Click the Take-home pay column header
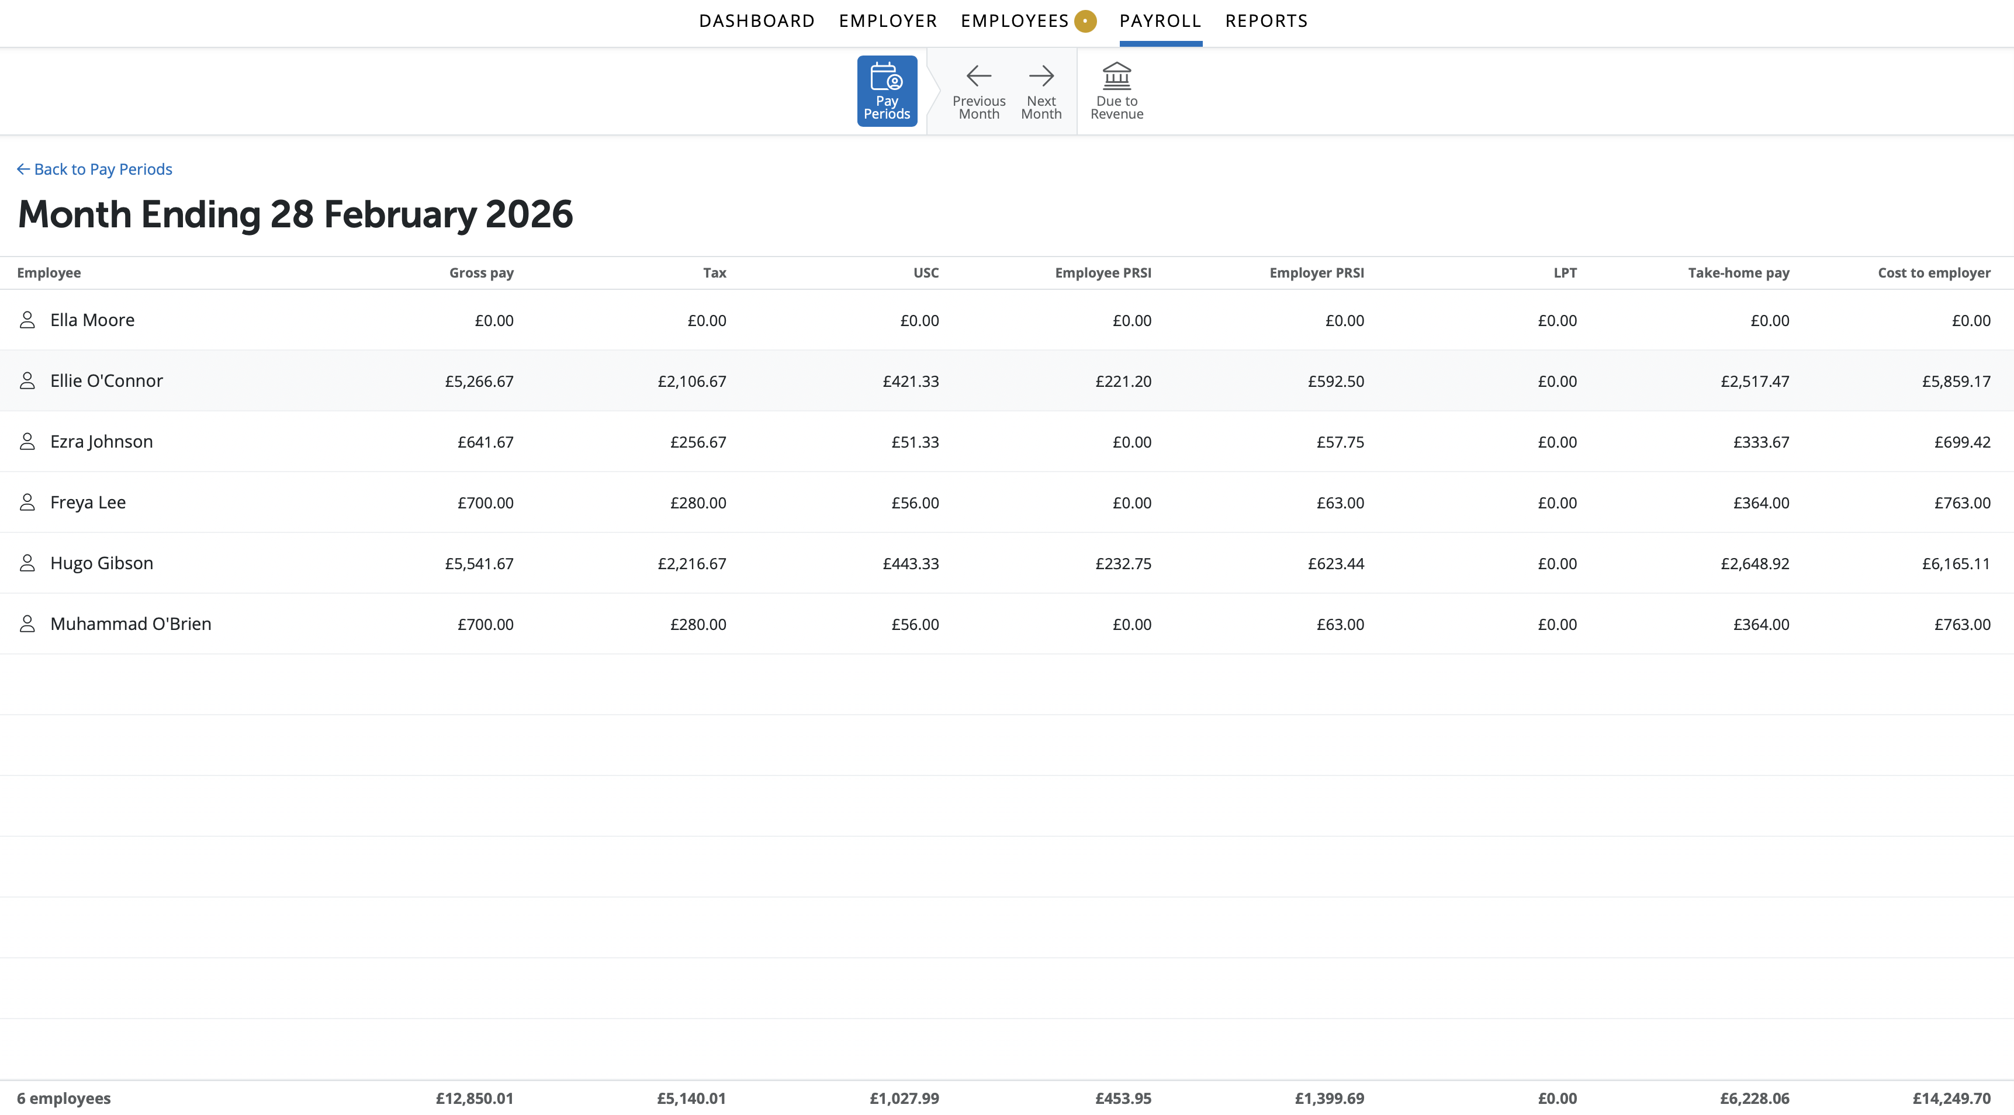The height and width of the screenshot is (1115, 2014). pyautogui.click(x=1738, y=273)
